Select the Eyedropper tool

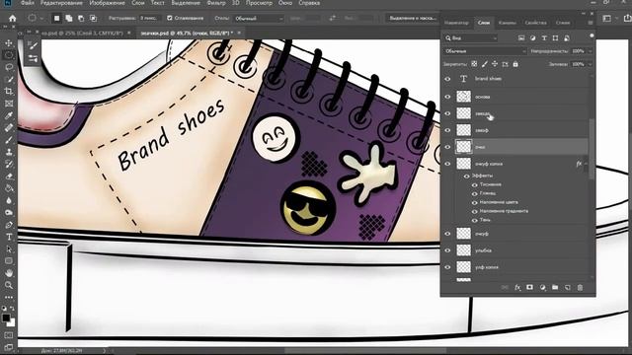point(9,115)
